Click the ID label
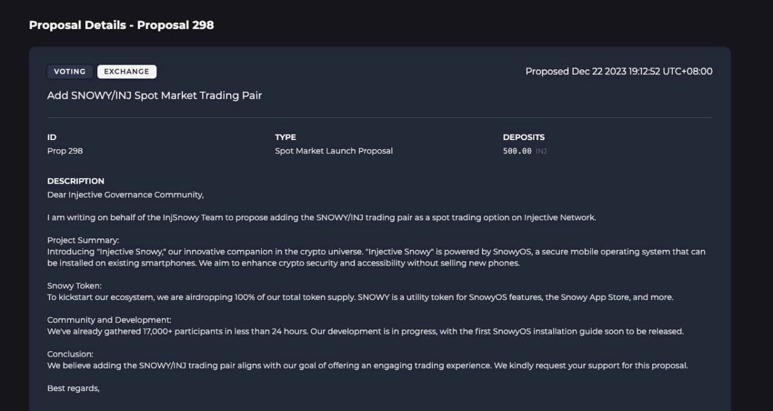This screenshot has height=411, width=773. (x=52, y=137)
